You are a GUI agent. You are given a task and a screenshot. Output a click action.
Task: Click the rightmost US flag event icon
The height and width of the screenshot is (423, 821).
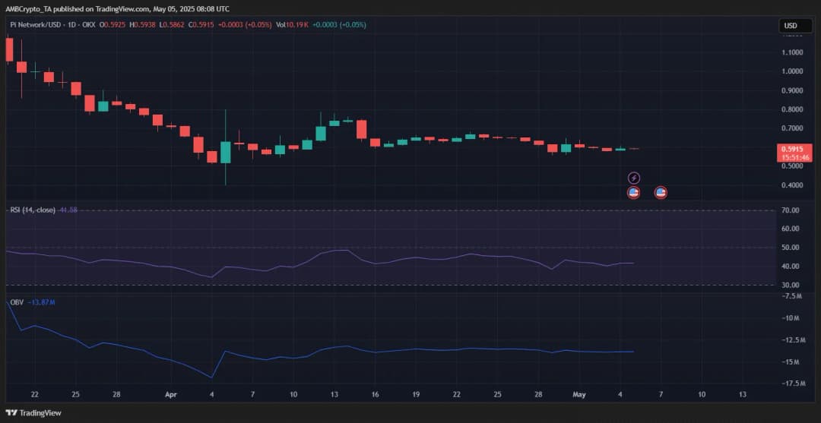point(661,193)
